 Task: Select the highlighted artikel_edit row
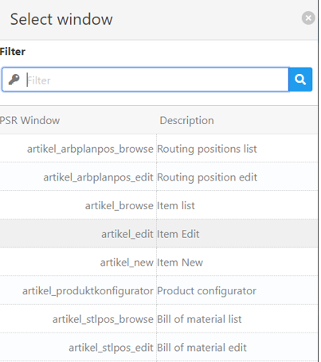pos(159,234)
